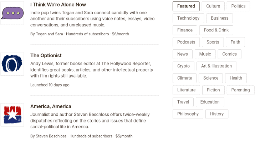Select the Parenting category tag
Image resolution: width=255 pixels, height=141 pixels.
tap(240, 90)
